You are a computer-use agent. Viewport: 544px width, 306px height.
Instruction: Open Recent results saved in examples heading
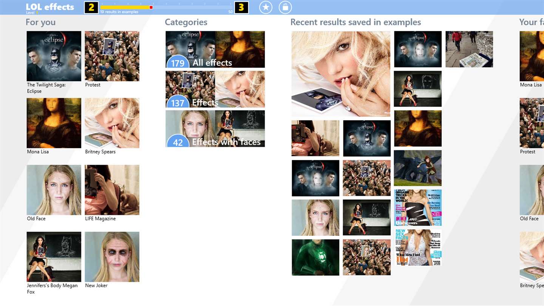[355, 22]
